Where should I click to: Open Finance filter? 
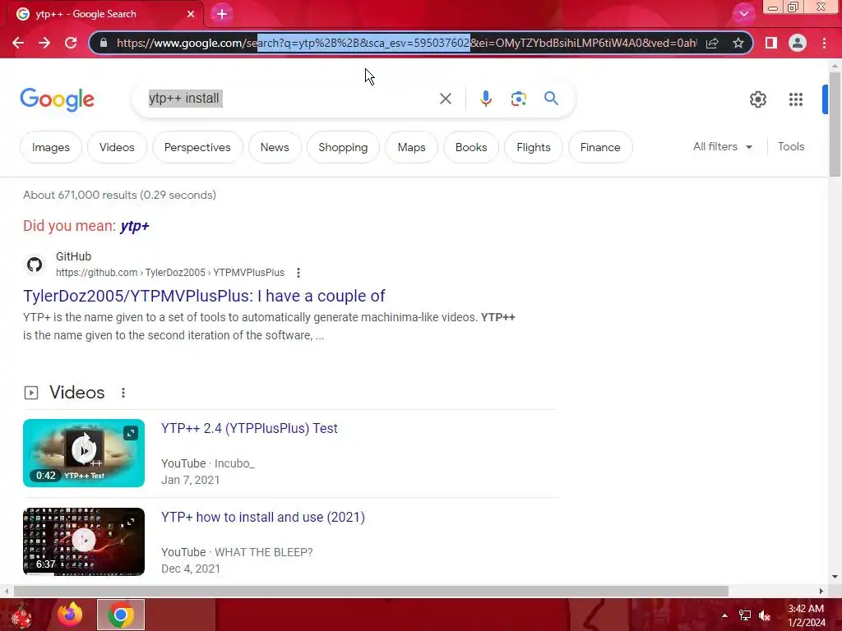point(600,147)
